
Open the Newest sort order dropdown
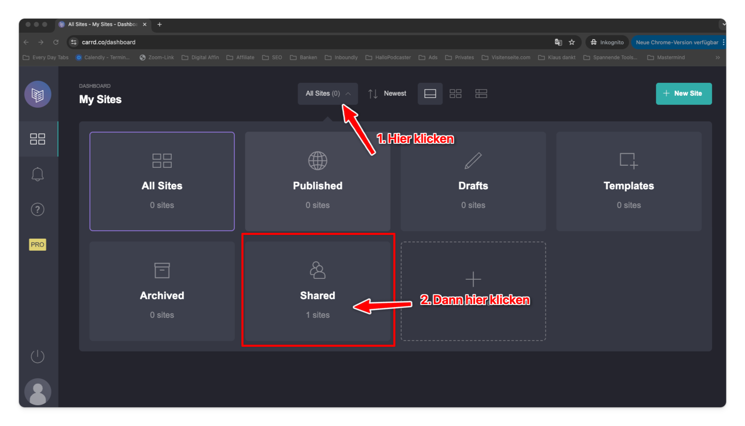[387, 94]
